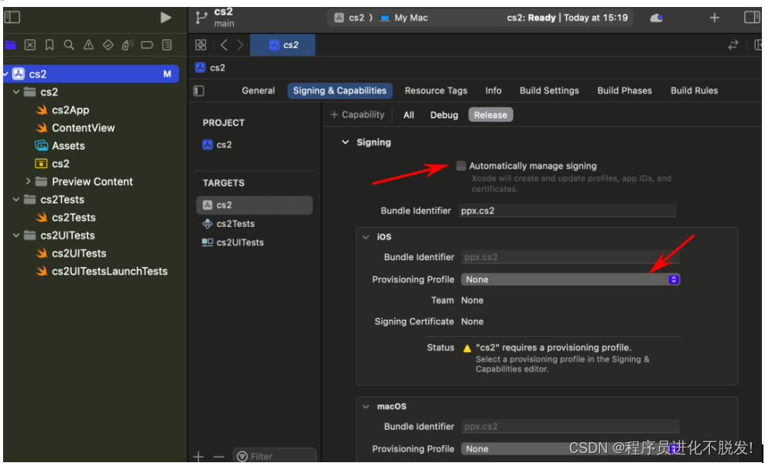The width and height of the screenshot is (765, 463).
Task: Select the Release configuration filter
Action: (x=490, y=115)
